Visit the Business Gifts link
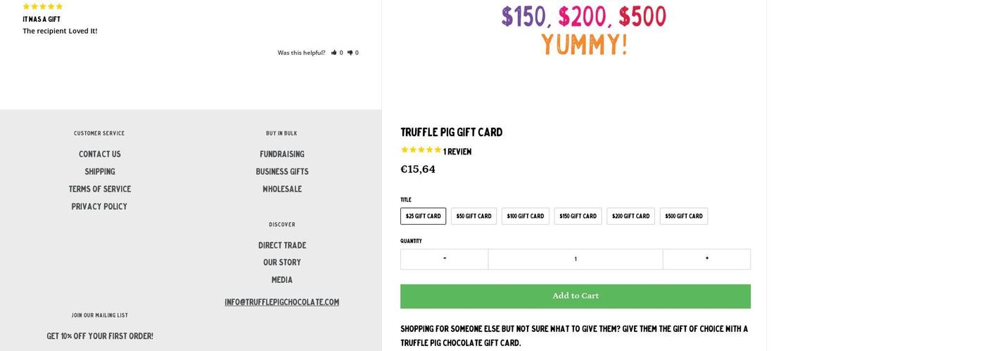Image resolution: width=985 pixels, height=351 pixels. click(282, 172)
